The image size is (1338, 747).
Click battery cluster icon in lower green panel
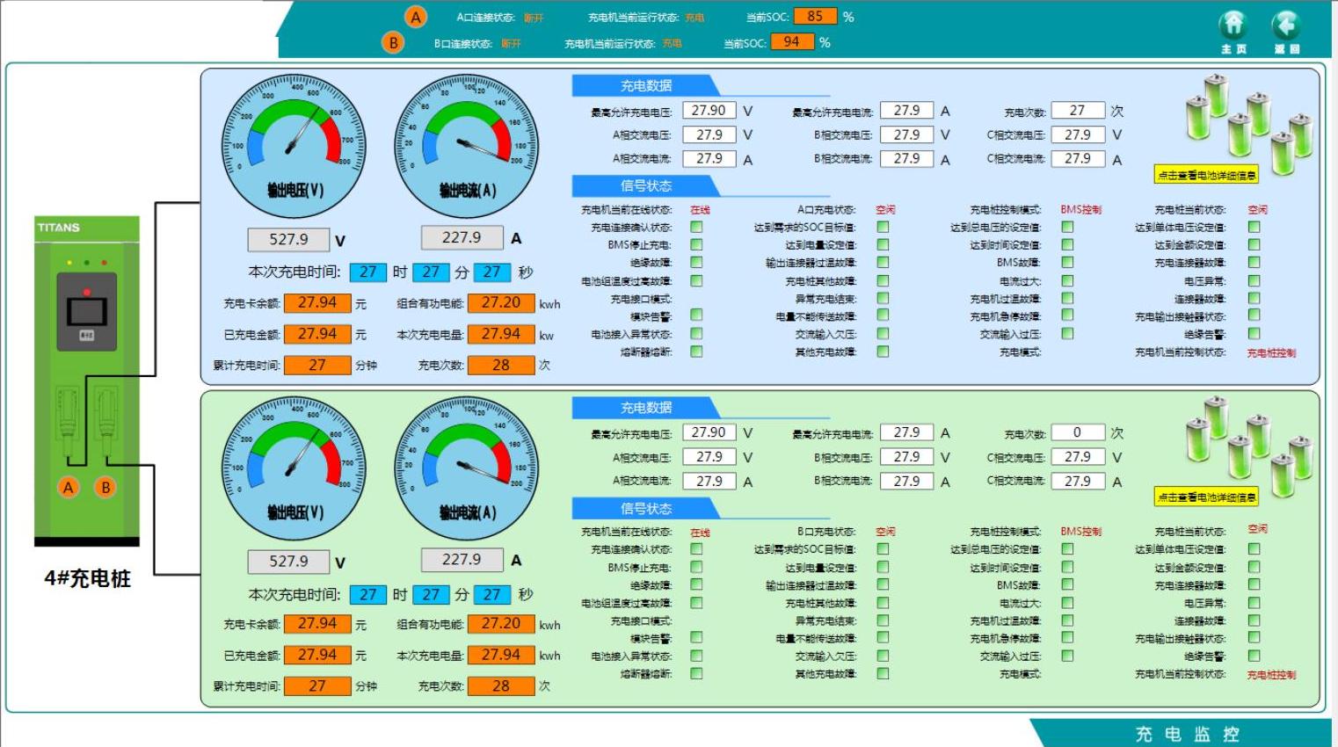pos(1247,443)
